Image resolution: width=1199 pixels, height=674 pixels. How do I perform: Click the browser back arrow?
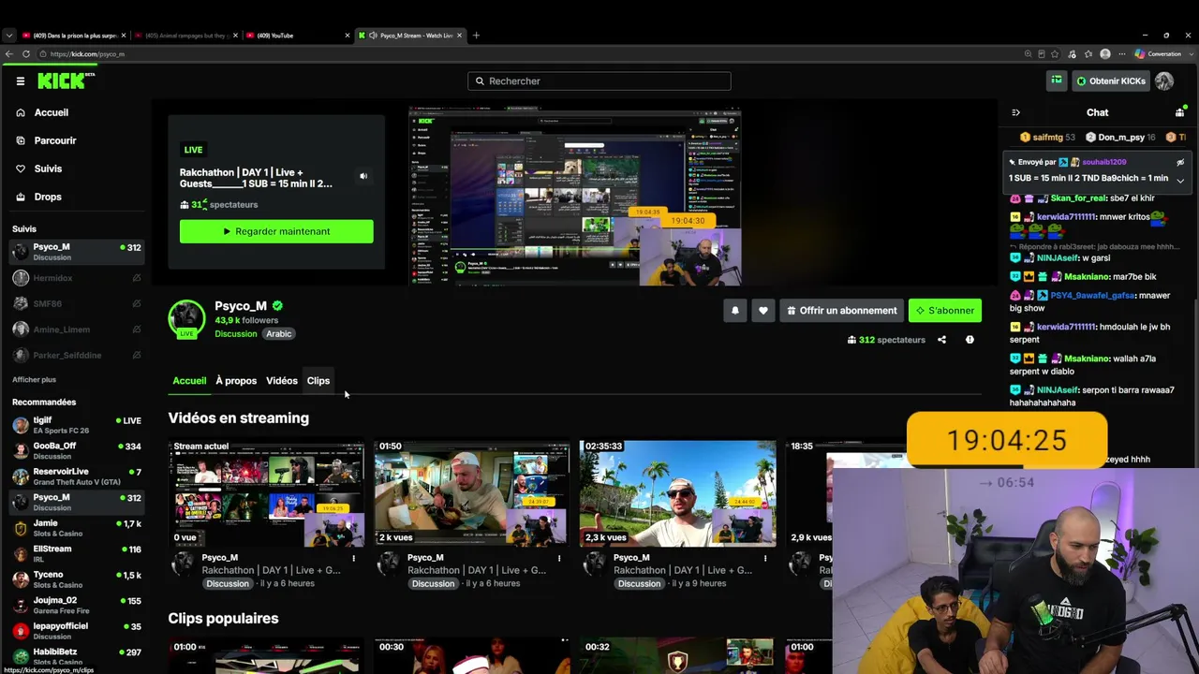point(9,54)
